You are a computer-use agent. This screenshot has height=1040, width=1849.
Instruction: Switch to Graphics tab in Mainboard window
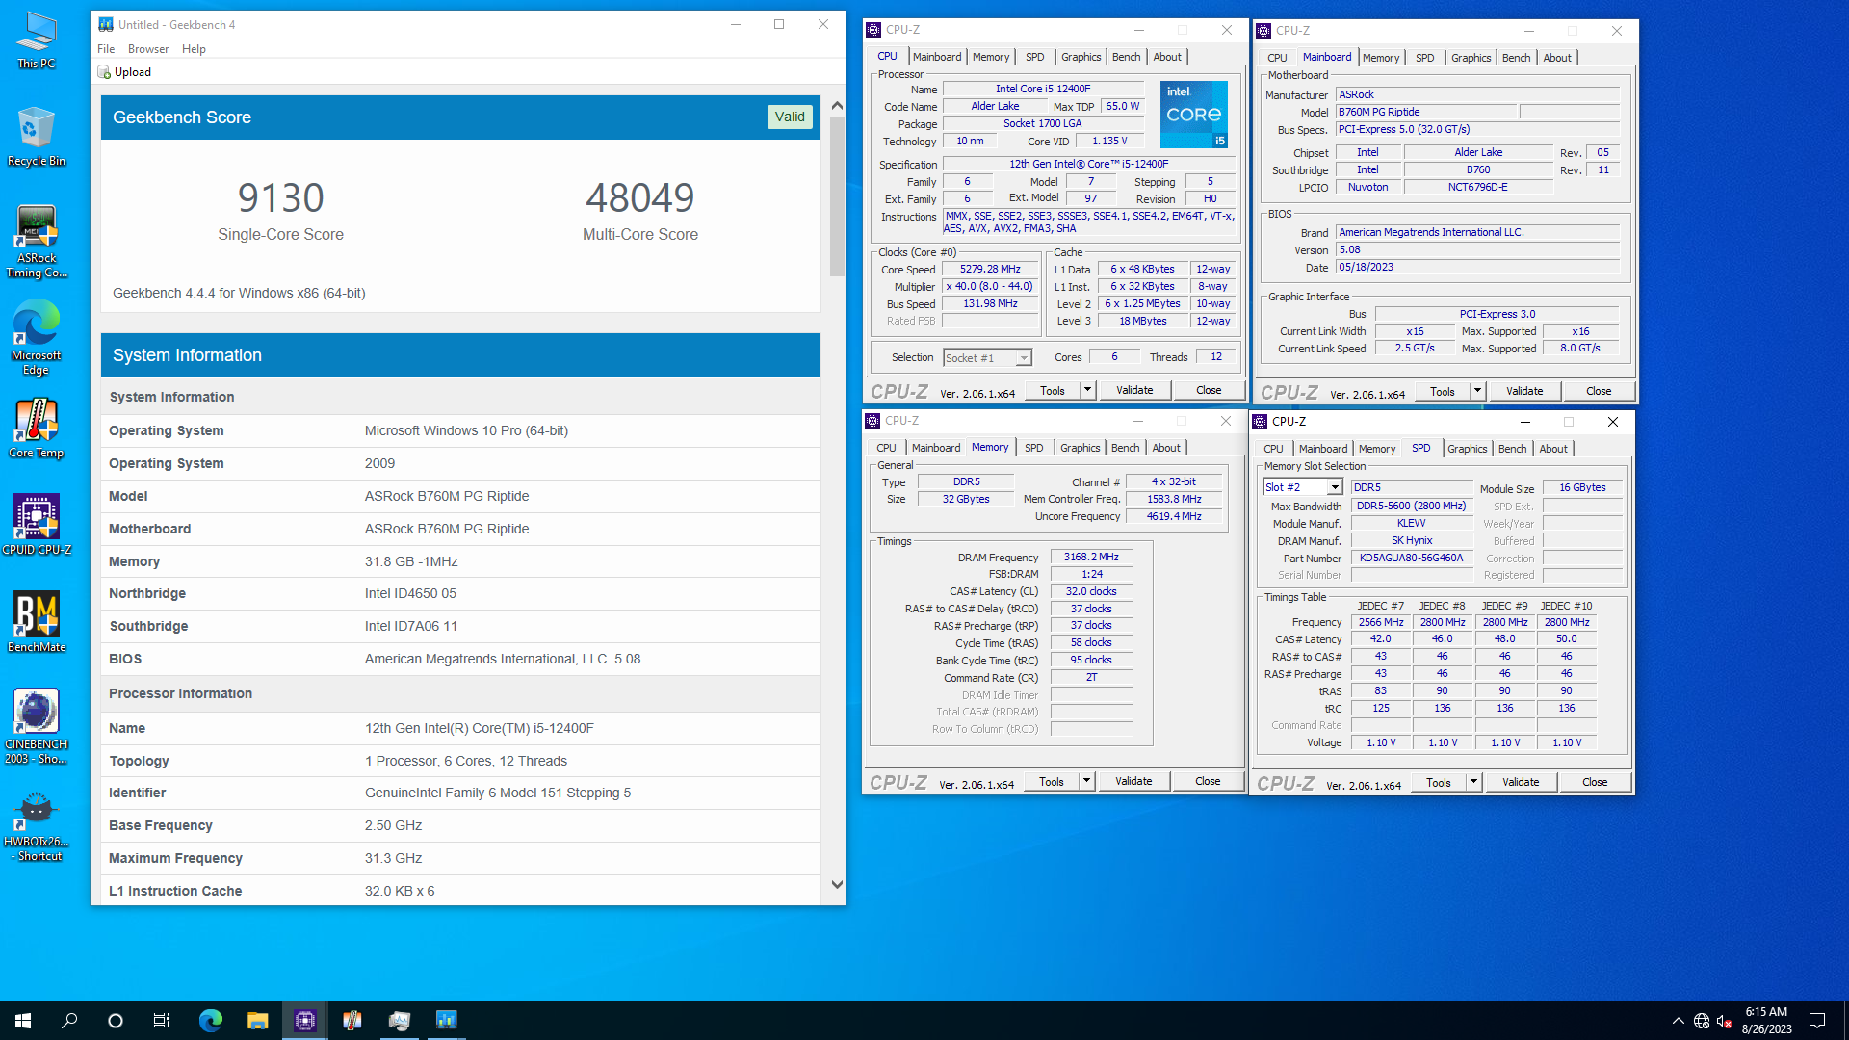pyautogui.click(x=1471, y=58)
